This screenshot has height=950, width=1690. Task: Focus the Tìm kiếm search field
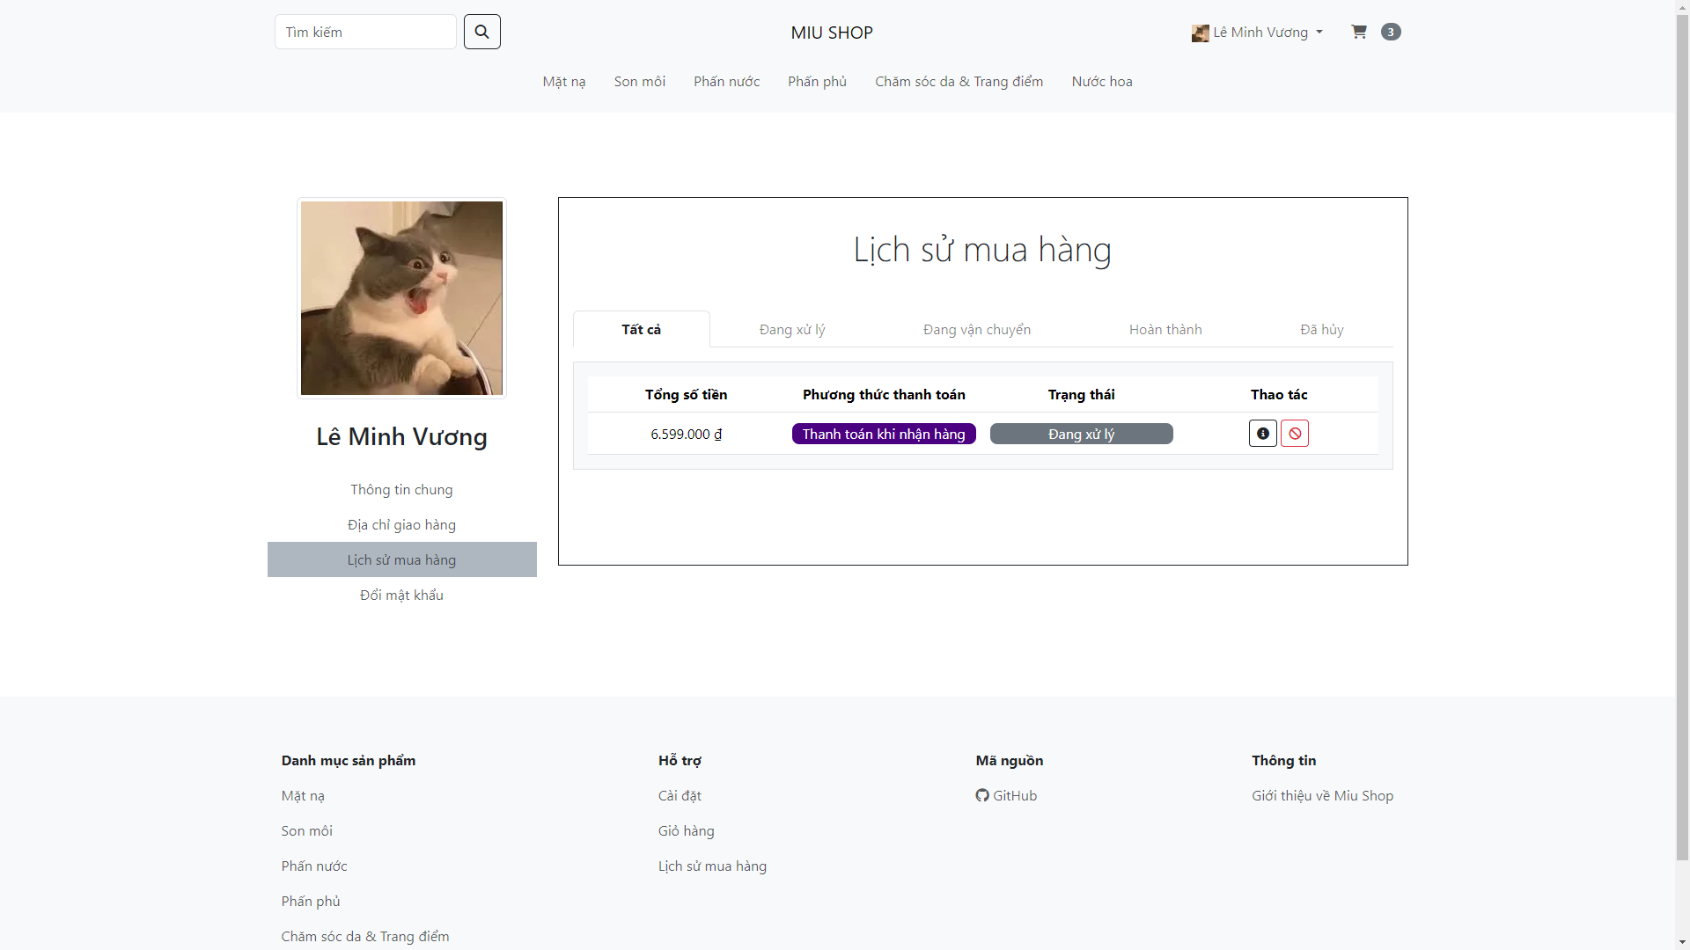[365, 32]
